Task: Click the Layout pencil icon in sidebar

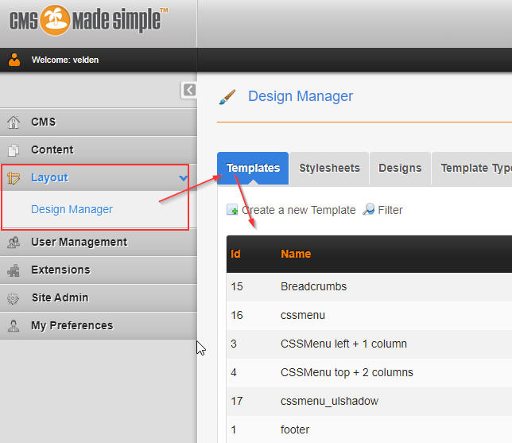Action: (x=14, y=178)
